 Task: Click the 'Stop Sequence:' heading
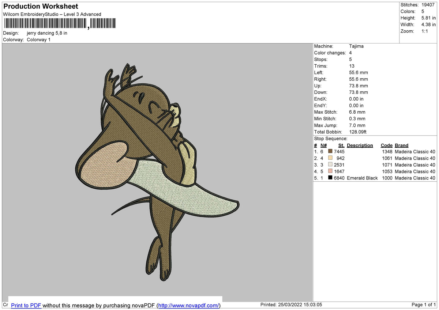(331, 139)
